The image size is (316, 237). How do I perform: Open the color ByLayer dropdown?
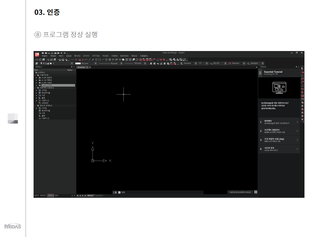tap(95, 63)
